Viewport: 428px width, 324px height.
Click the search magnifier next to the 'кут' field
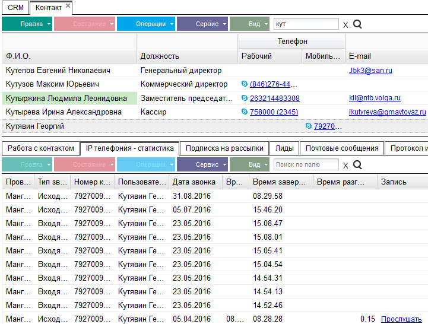click(357, 24)
